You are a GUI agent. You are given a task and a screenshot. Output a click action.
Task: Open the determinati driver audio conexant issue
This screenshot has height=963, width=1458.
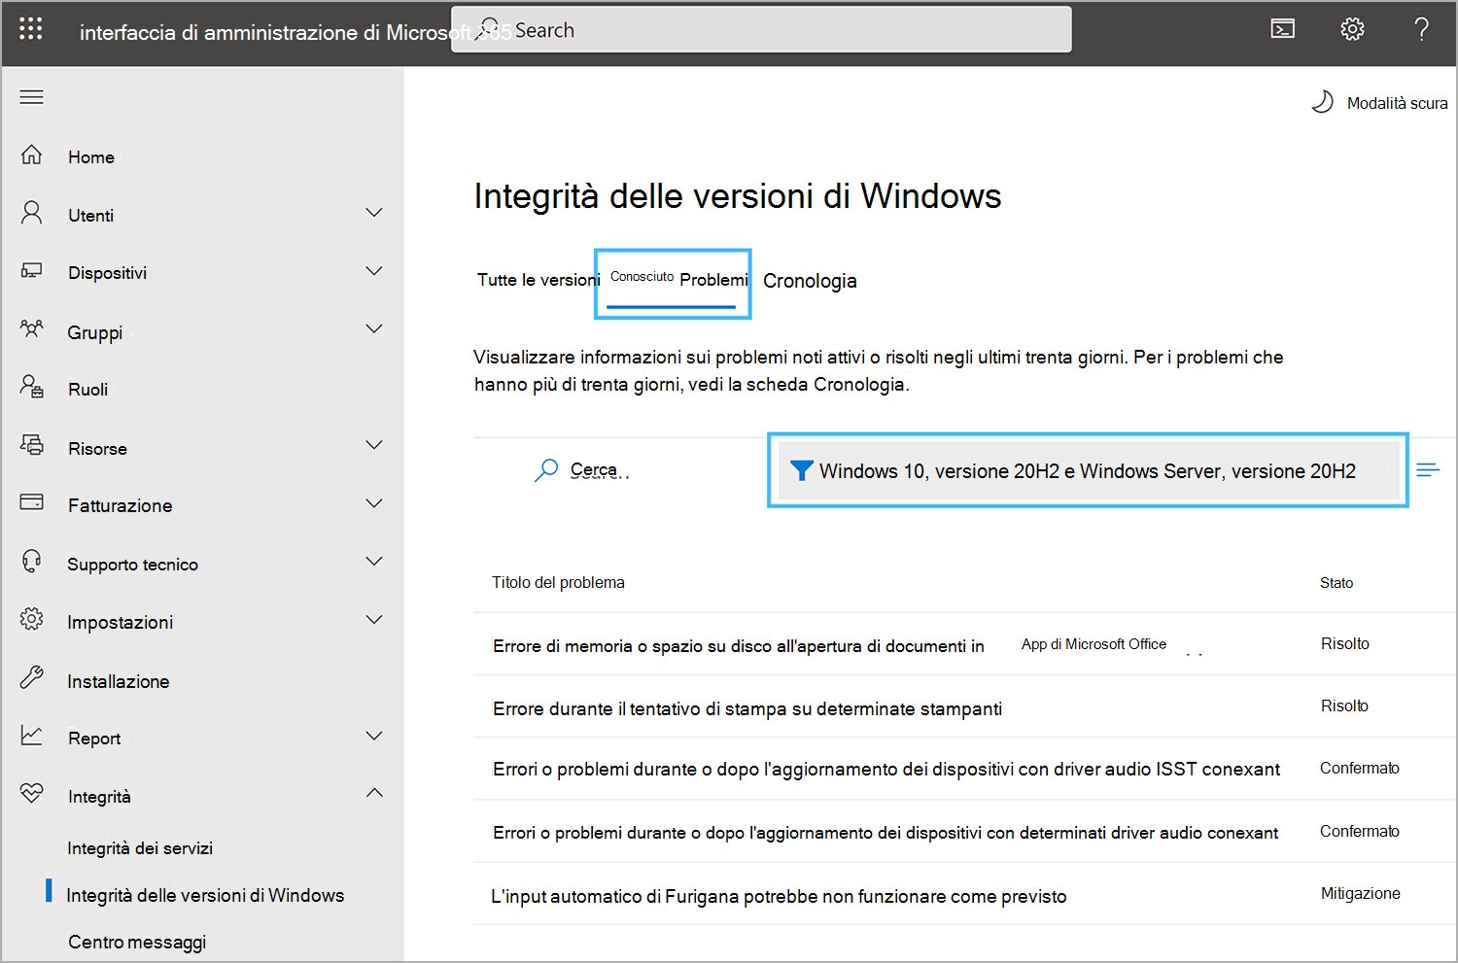885,833
